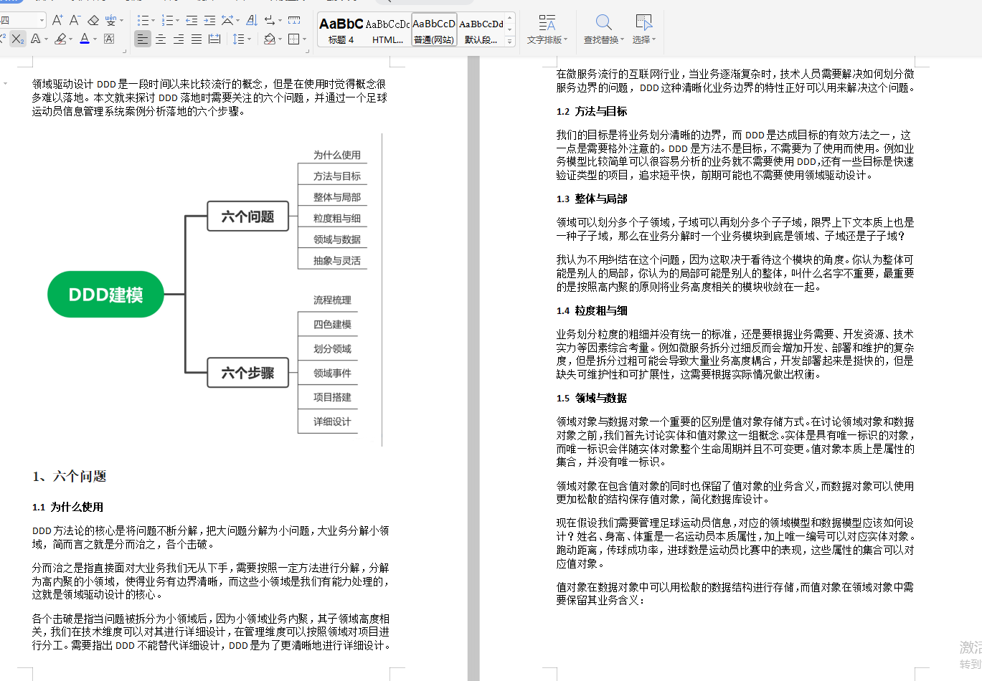Enable justified paragraph alignment
This screenshot has height=681, width=982.
196,39
